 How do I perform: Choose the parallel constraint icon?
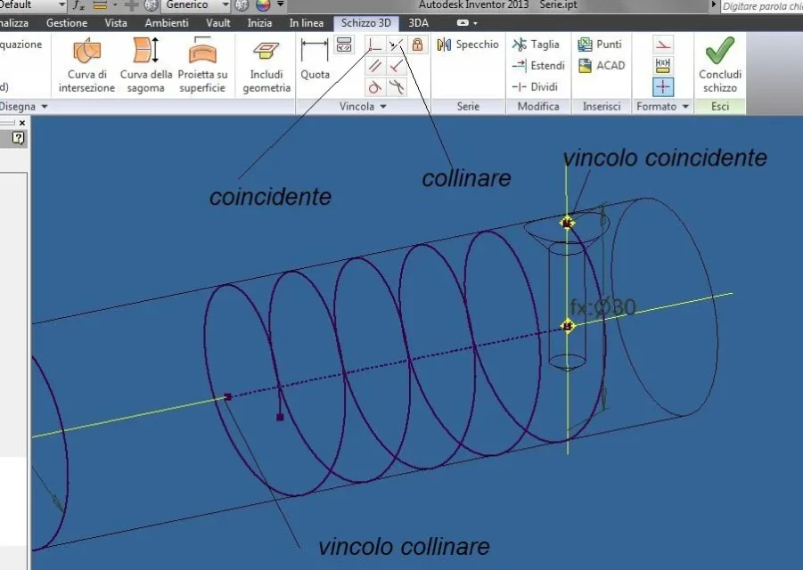point(375,66)
